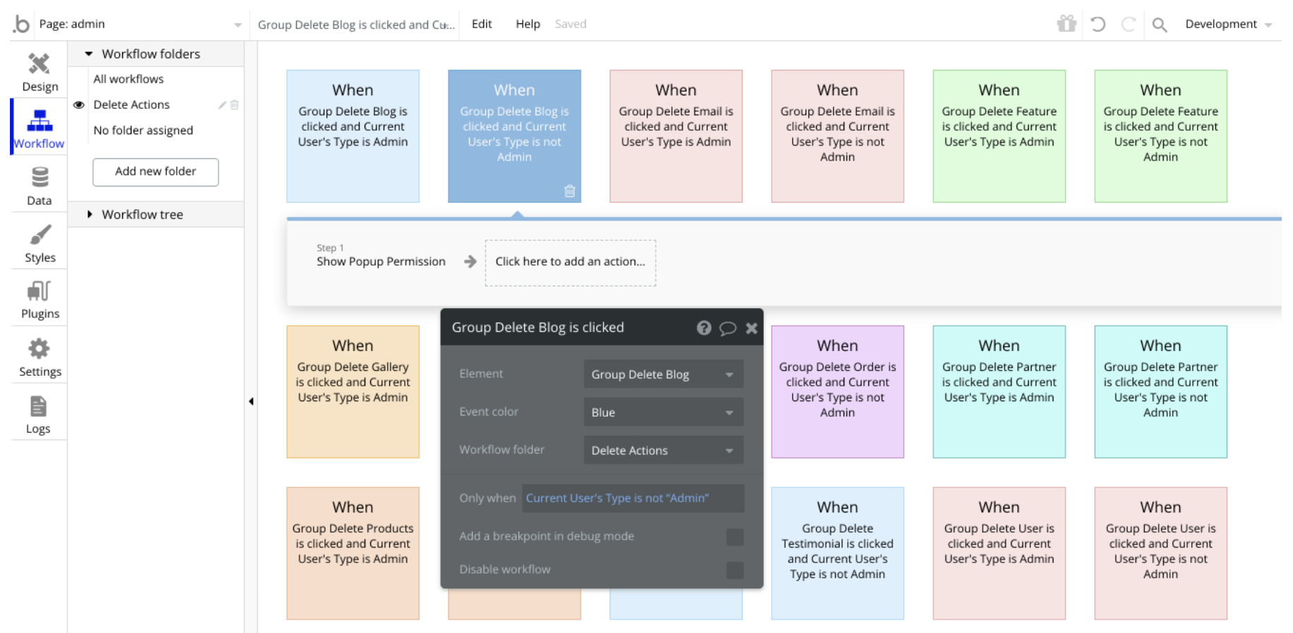The height and width of the screenshot is (633, 1293).
Task: Click the search magnifier icon
Action: pos(1159,25)
